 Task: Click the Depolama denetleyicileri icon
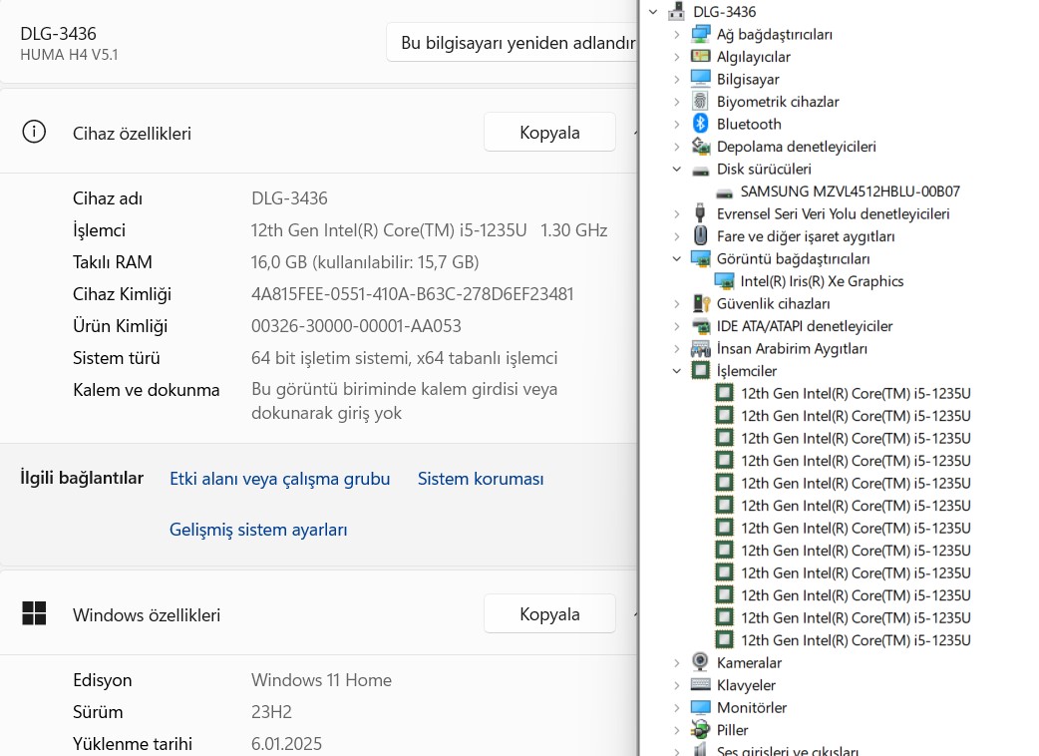coord(700,146)
